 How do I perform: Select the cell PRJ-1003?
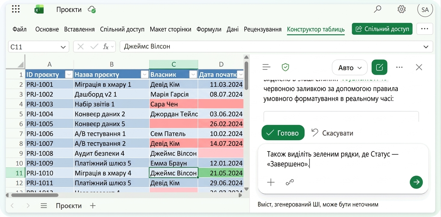click(x=49, y=104)
